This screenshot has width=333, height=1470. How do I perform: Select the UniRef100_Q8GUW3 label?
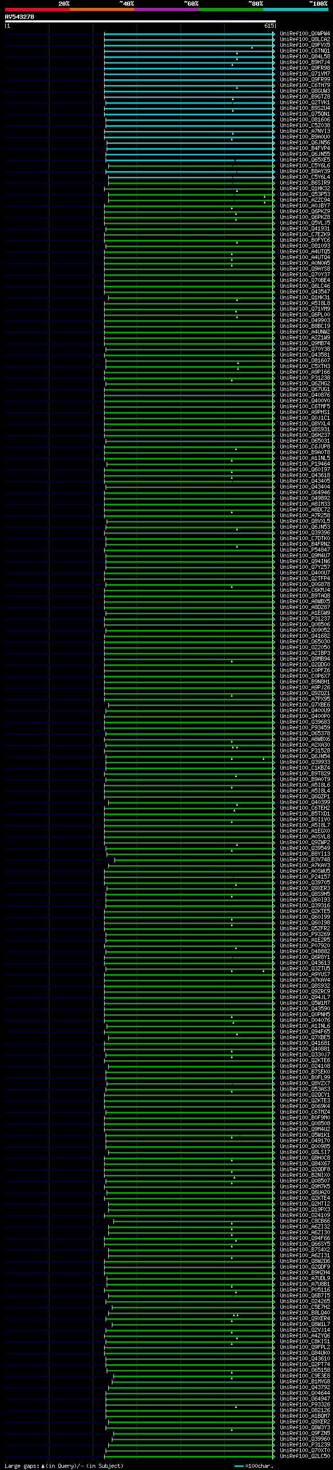tap(305, 91)
